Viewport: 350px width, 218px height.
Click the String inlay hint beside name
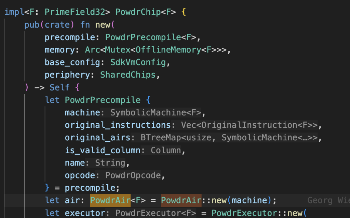click(x=110, y=163)
